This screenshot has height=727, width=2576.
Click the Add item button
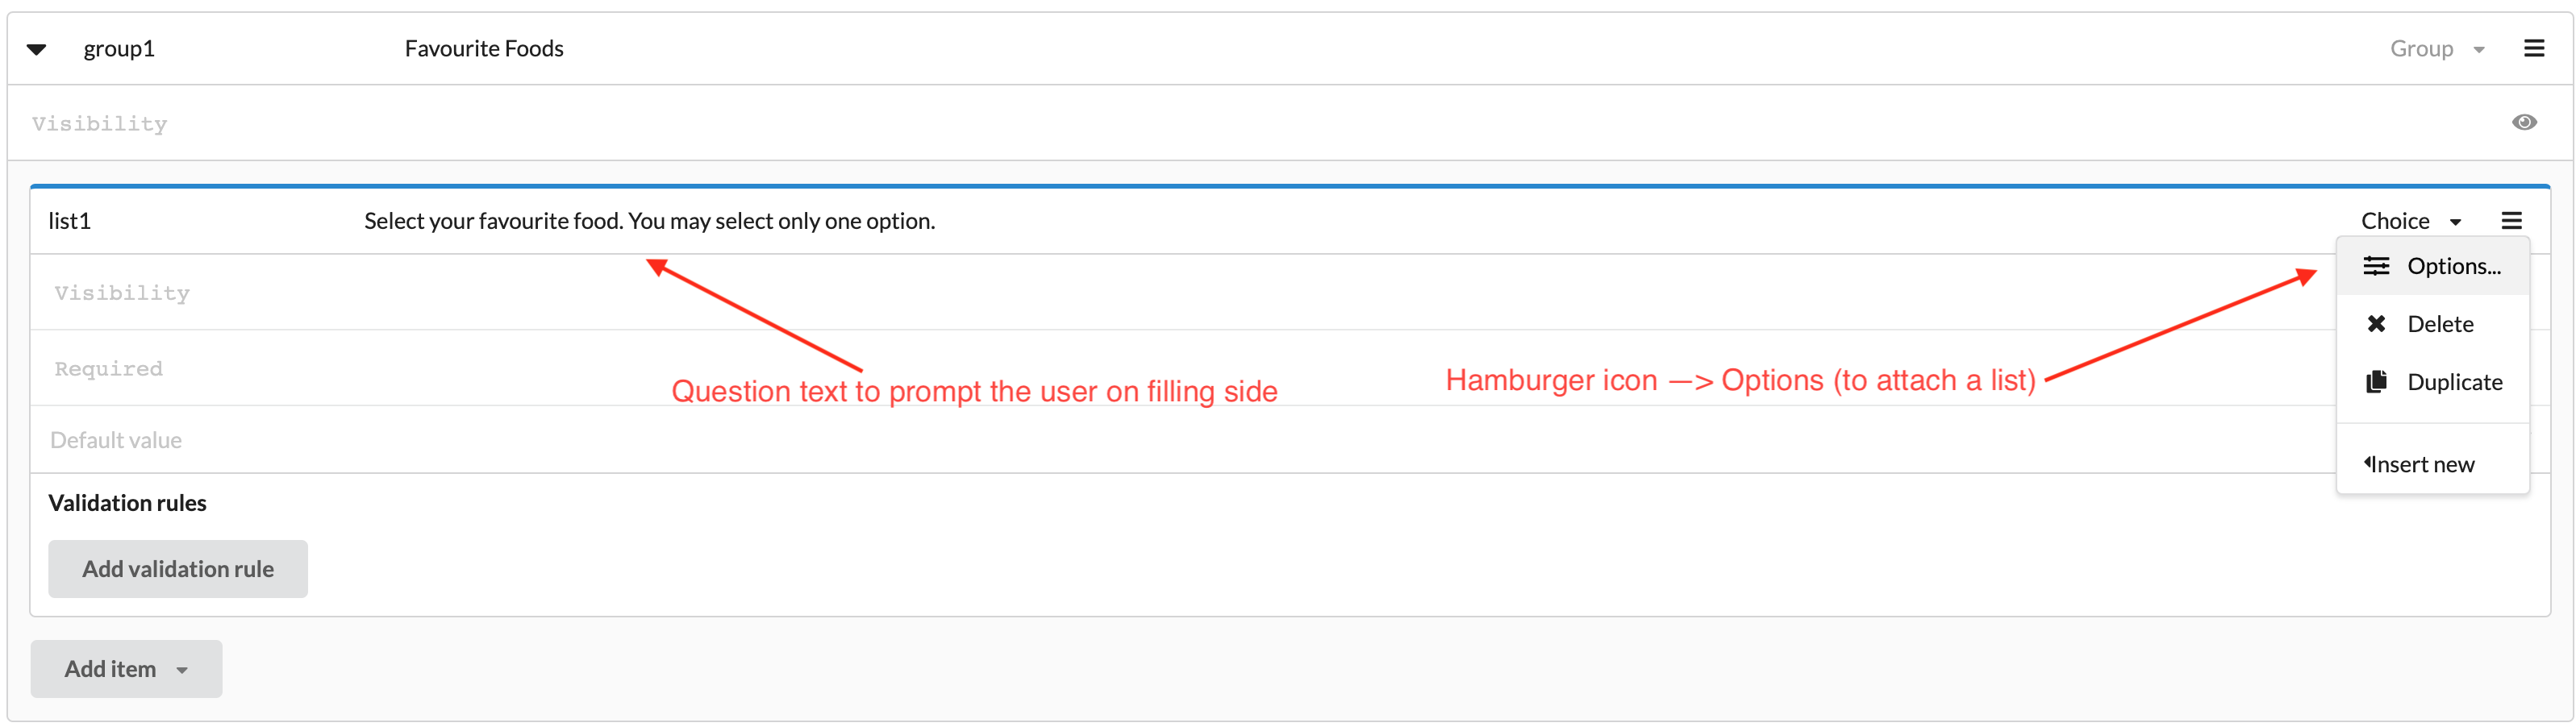pyautogui.click(x=110, y=668)
